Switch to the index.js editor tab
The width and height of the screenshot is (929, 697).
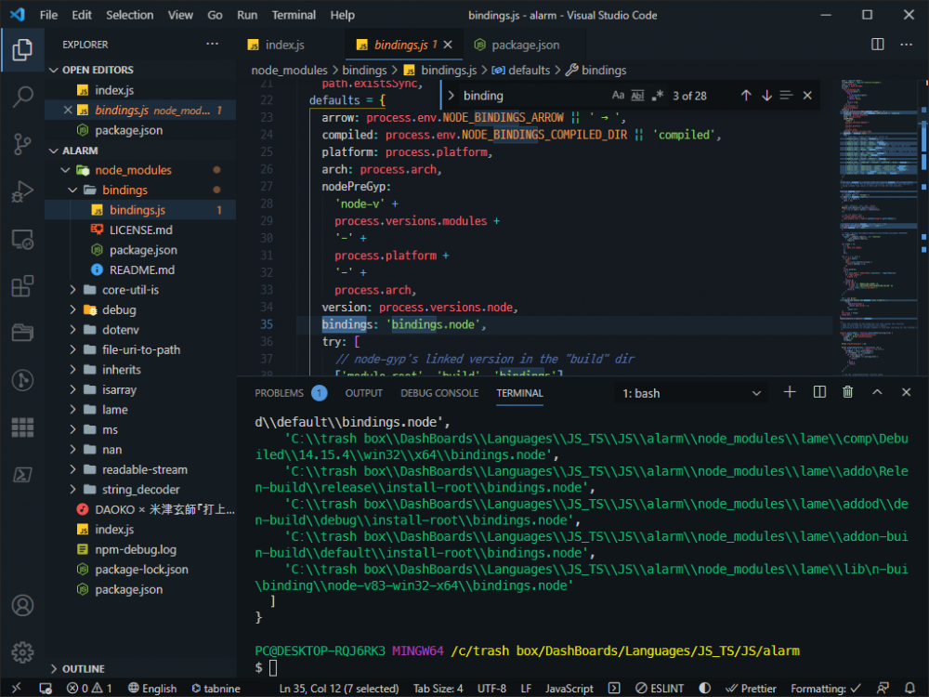point(285,45)
